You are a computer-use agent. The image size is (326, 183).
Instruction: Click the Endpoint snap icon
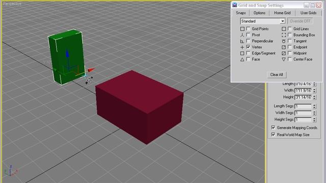click(284, 47)
